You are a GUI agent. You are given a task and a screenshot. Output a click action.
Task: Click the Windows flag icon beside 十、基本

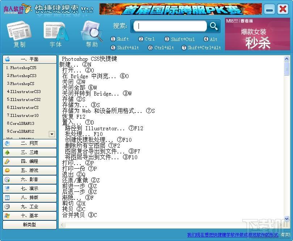[7, 216]
